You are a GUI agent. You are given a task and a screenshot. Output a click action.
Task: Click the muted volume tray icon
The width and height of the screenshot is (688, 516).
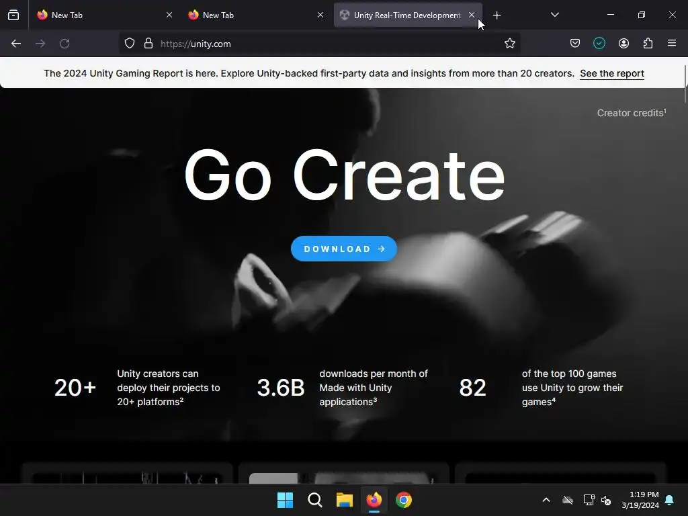[x=606, y=500]
